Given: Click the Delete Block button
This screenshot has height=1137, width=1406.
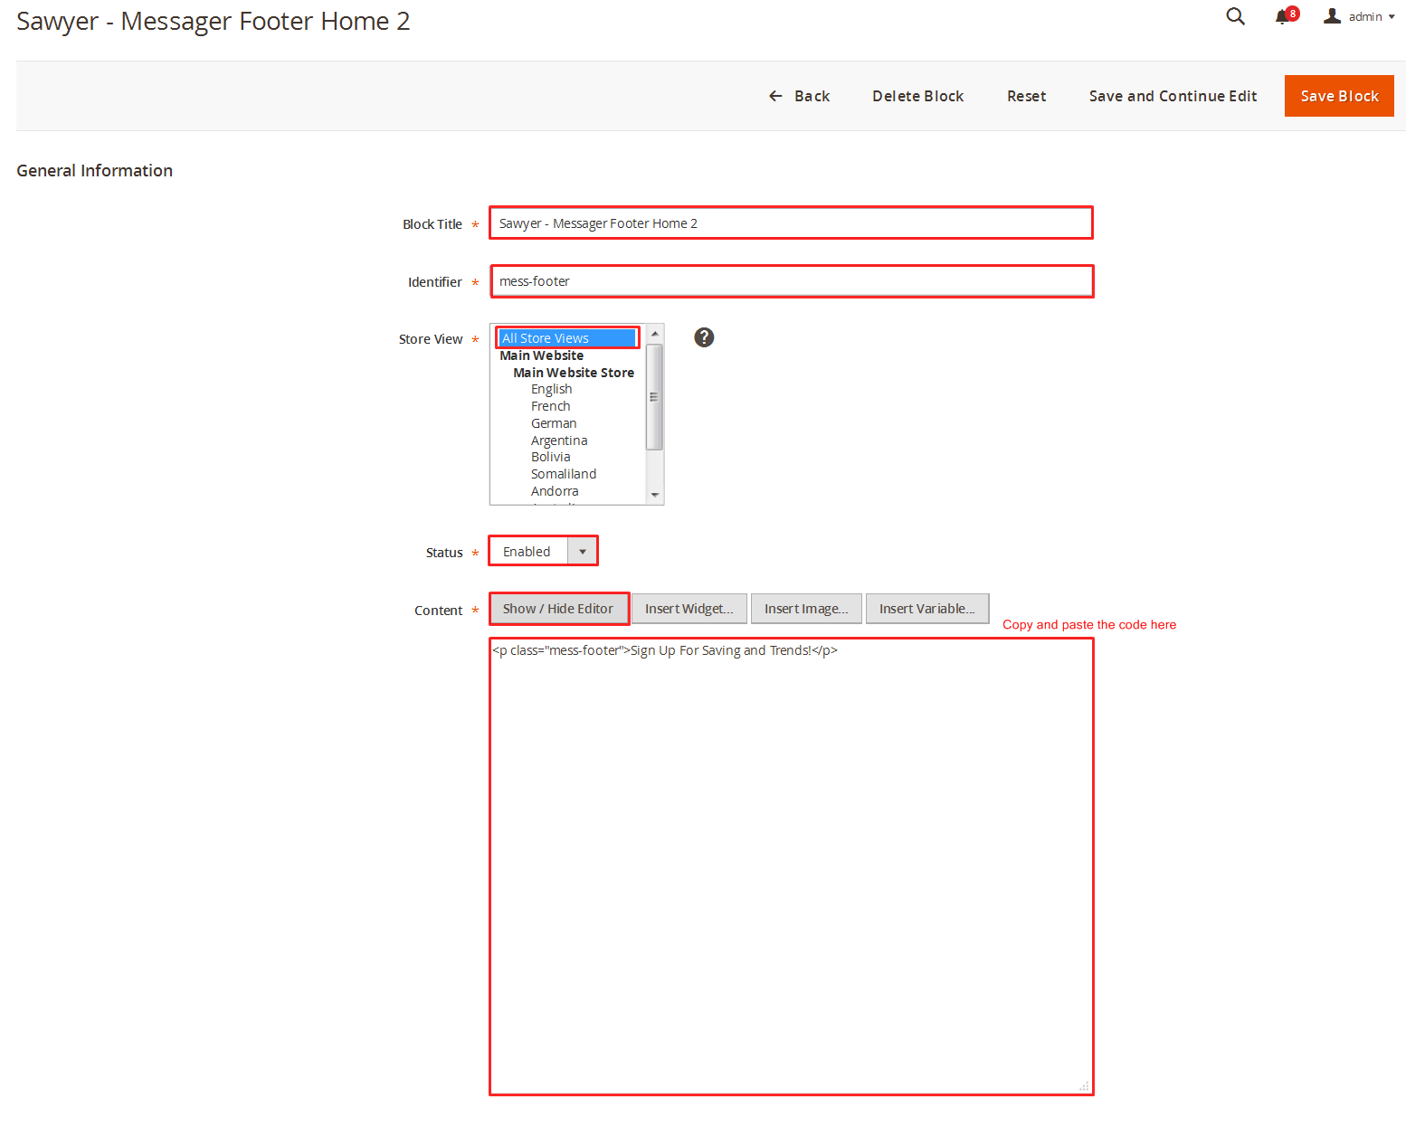Looking at the screenshot, I should (x=917, y=96).
